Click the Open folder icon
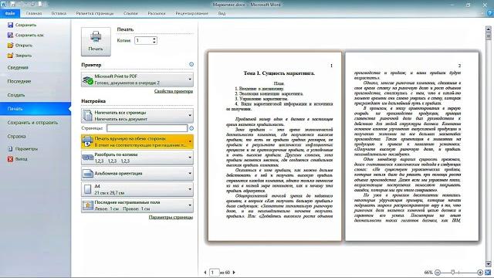This screenshot has height=278, width=494. [10, 45]
